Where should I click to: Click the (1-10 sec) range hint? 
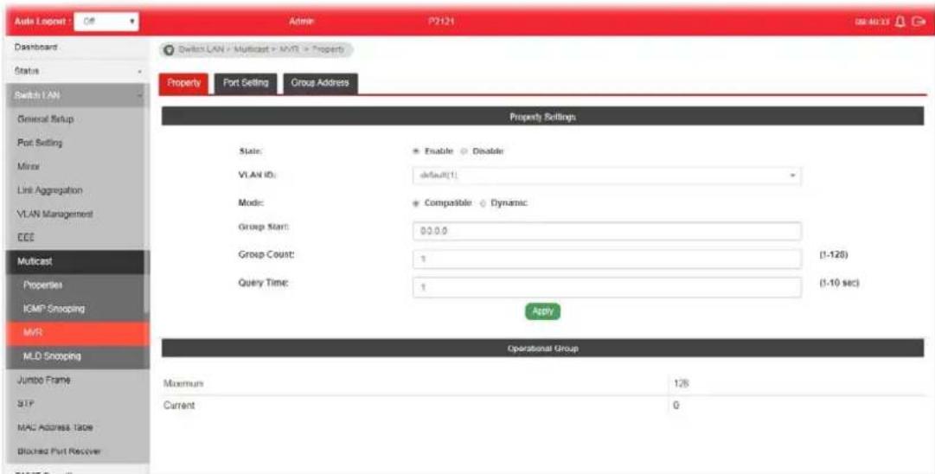click(840, 283)
